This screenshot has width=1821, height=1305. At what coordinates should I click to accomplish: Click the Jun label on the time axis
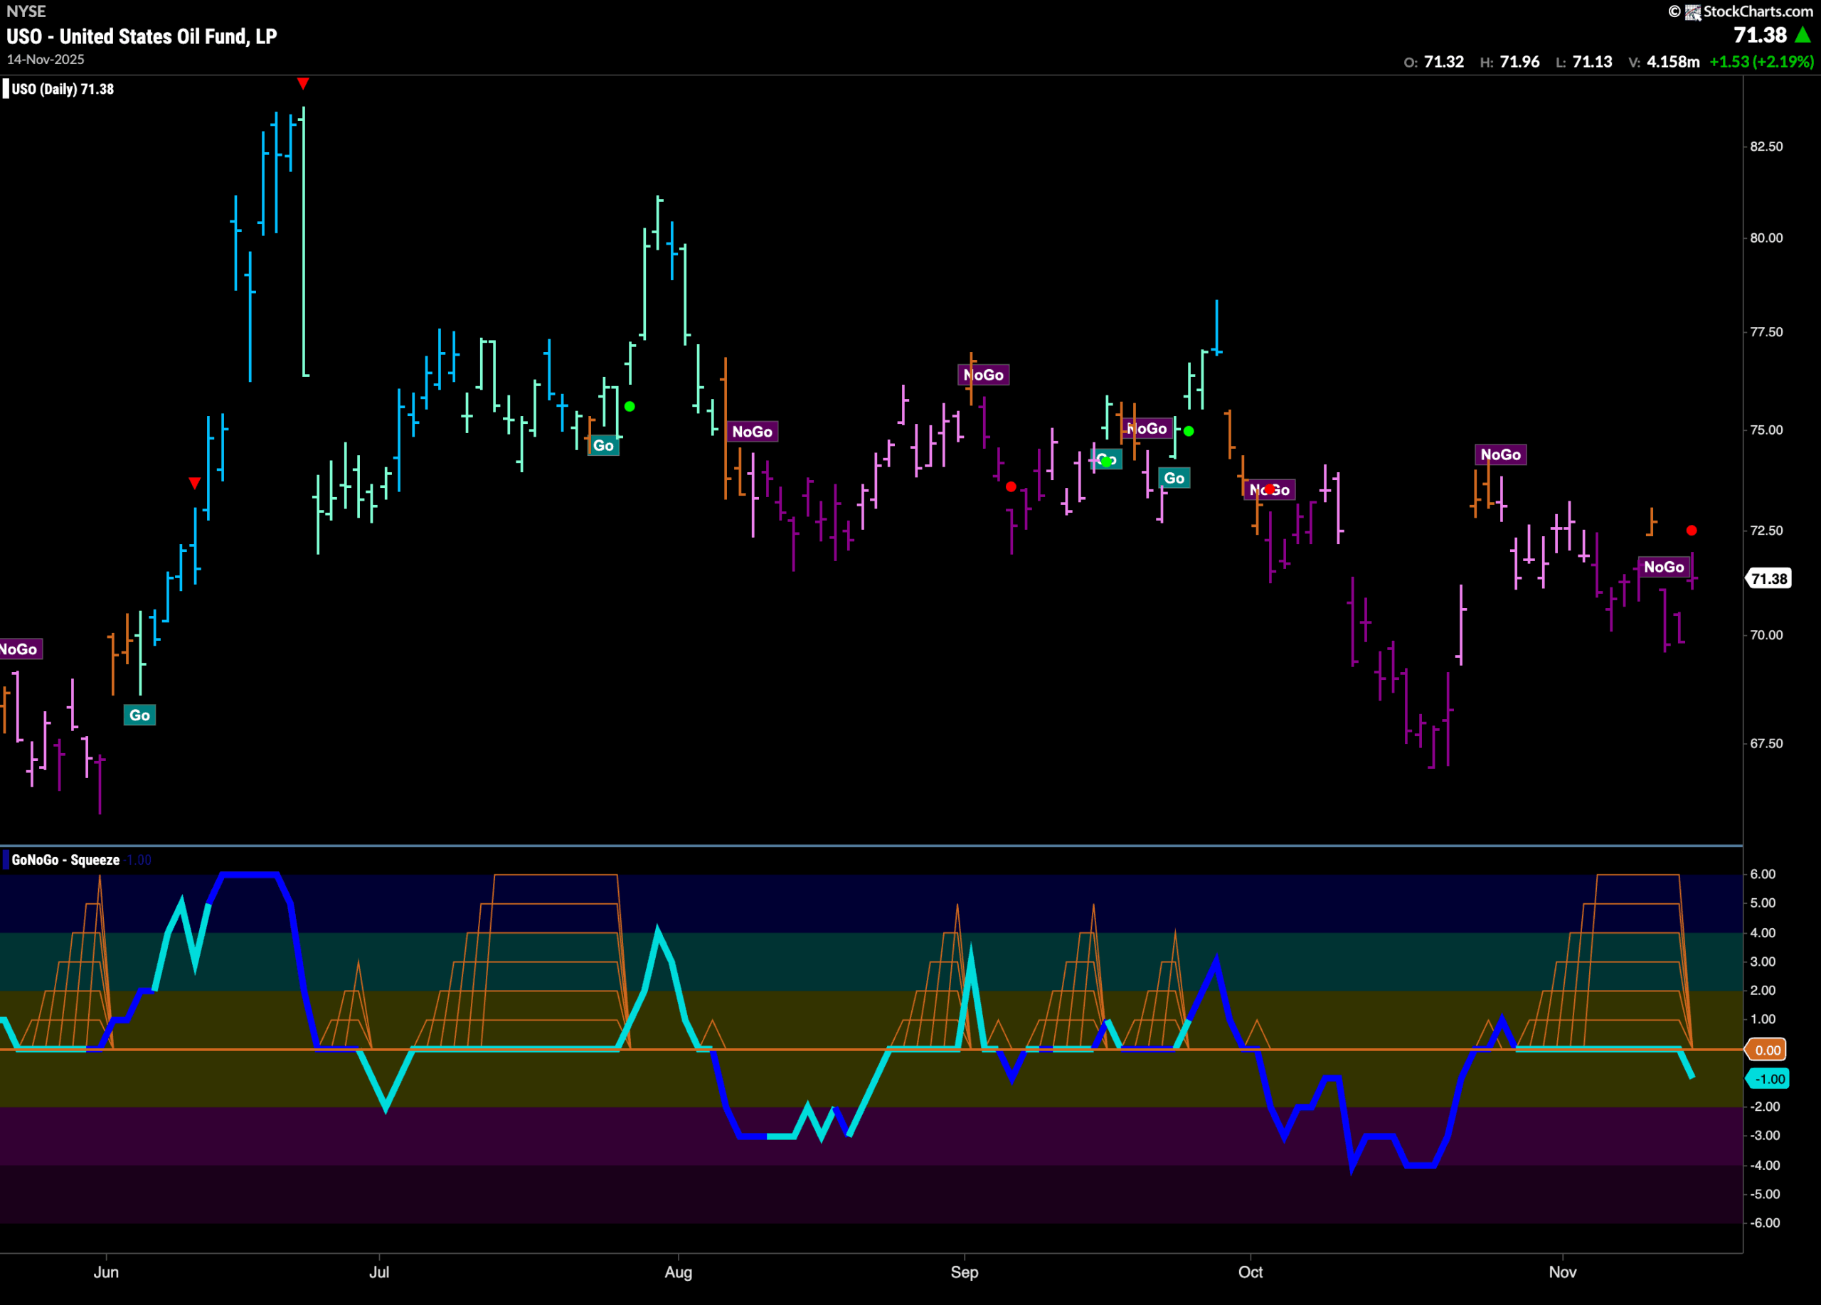tap(106, 1272)
